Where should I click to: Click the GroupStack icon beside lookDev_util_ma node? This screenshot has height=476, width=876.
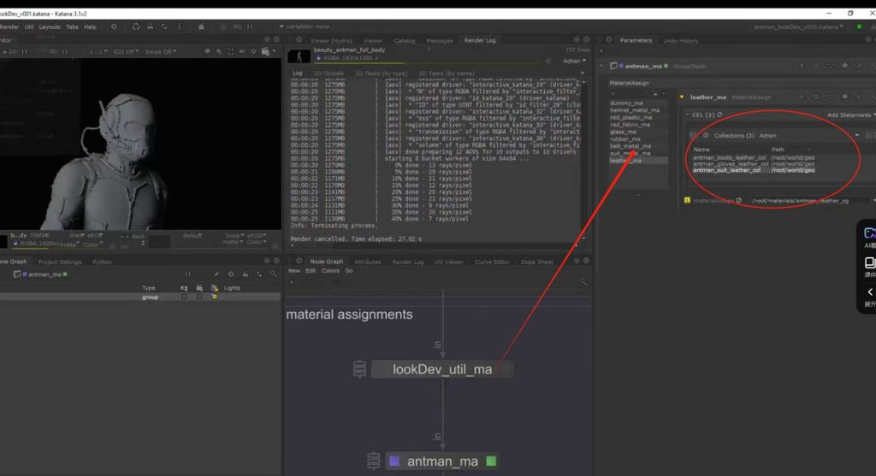pos(360,369)
